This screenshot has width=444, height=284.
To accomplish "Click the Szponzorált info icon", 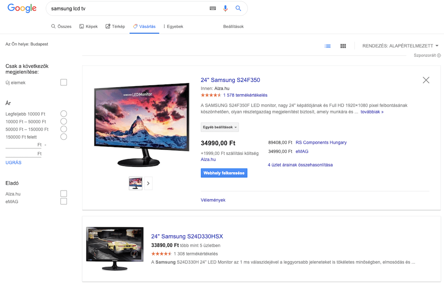I will pos(439,55).
